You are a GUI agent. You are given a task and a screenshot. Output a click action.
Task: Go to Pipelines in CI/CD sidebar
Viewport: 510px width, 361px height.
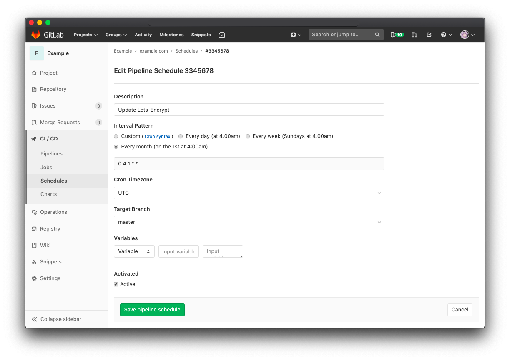click(x=51, y=154)
